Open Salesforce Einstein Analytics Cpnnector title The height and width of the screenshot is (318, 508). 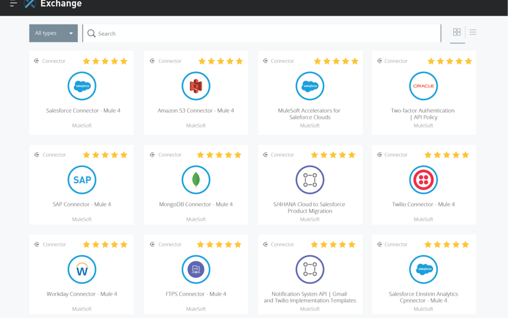[423, 297]
